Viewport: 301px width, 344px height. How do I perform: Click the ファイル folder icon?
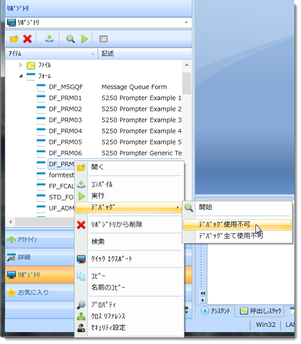point(31,65)
